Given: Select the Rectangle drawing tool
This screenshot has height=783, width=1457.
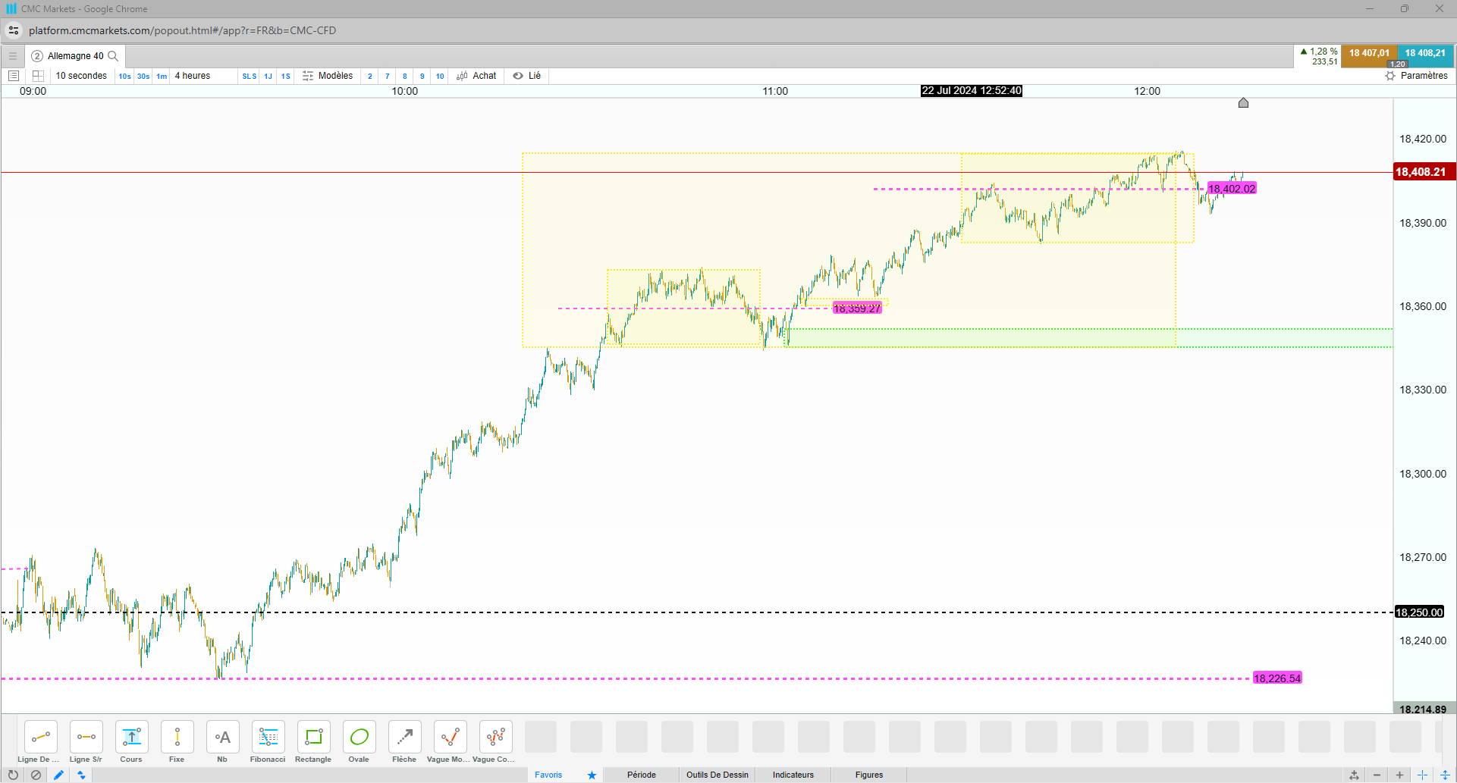Looking at the screenshot, I should coord(314,737).
